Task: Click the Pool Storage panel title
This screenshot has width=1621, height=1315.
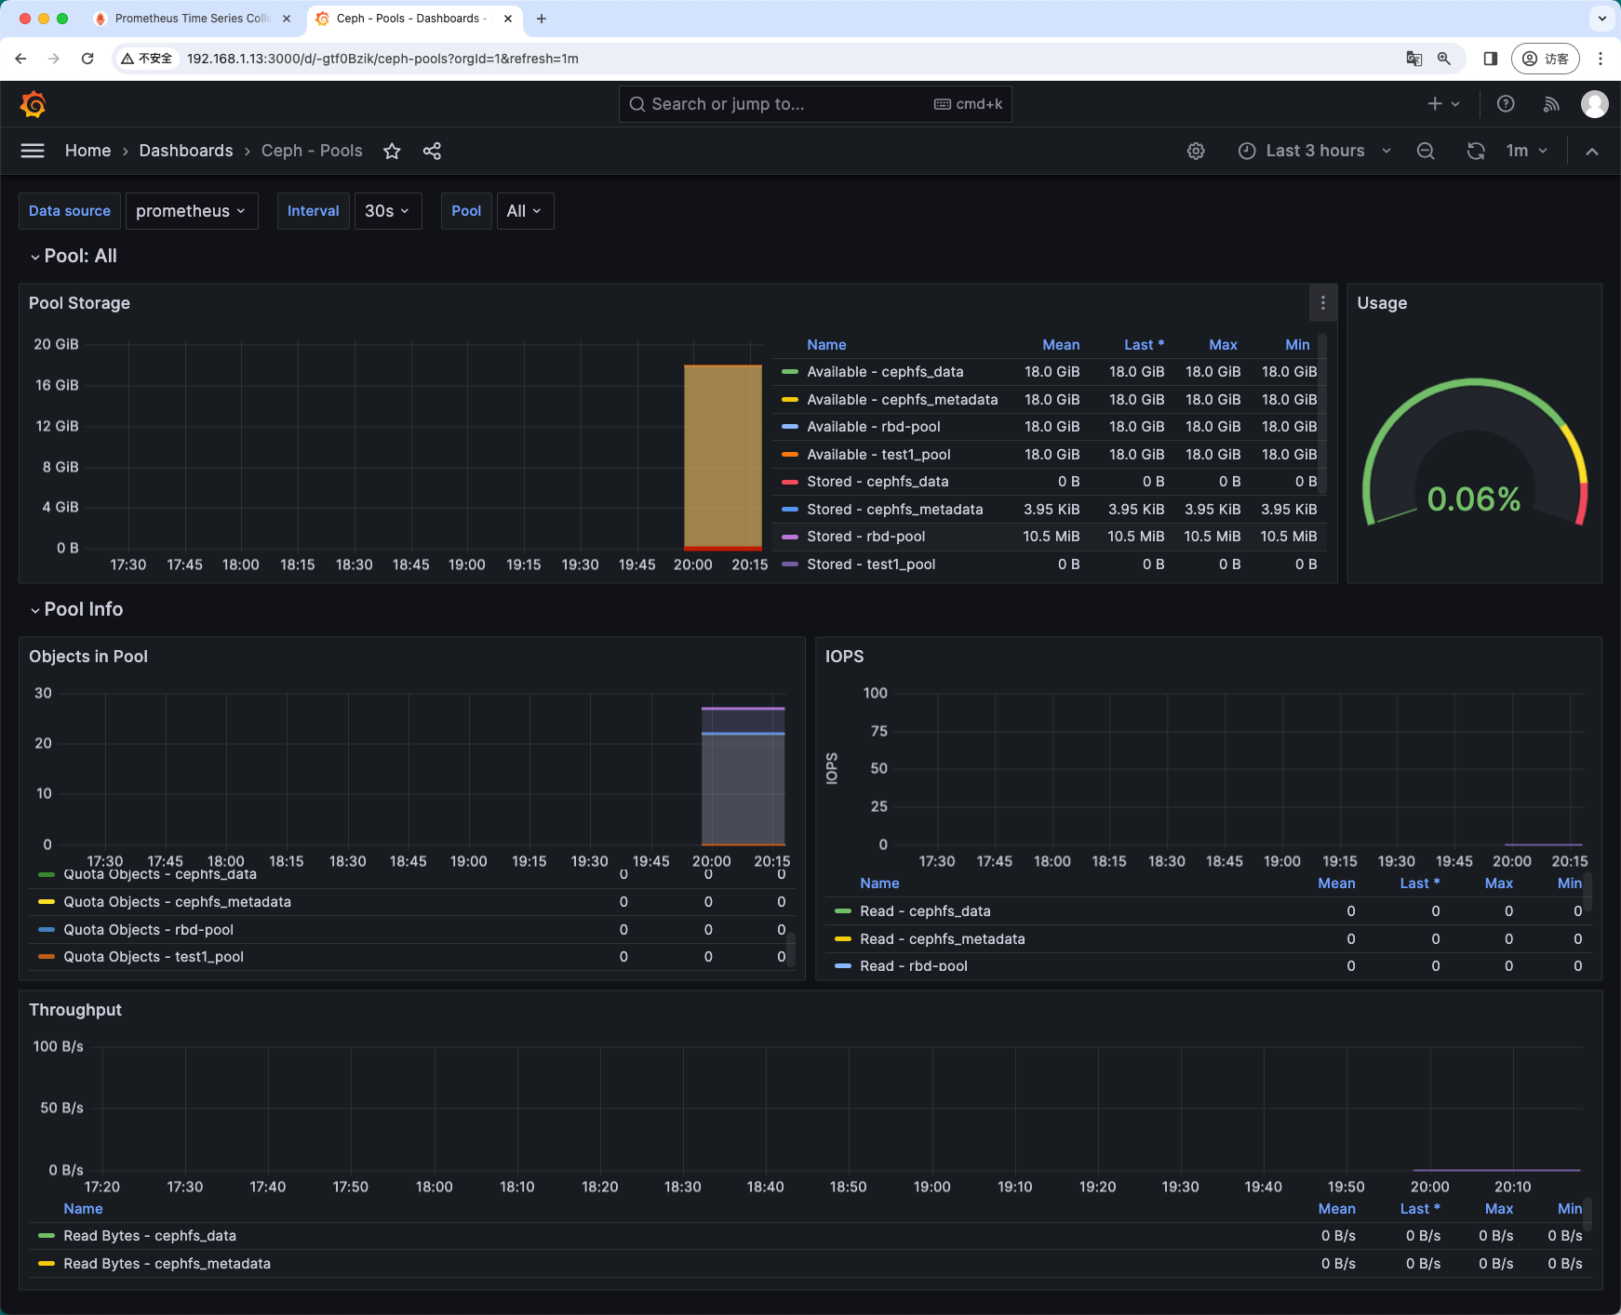Action: (x=79, y=303)
